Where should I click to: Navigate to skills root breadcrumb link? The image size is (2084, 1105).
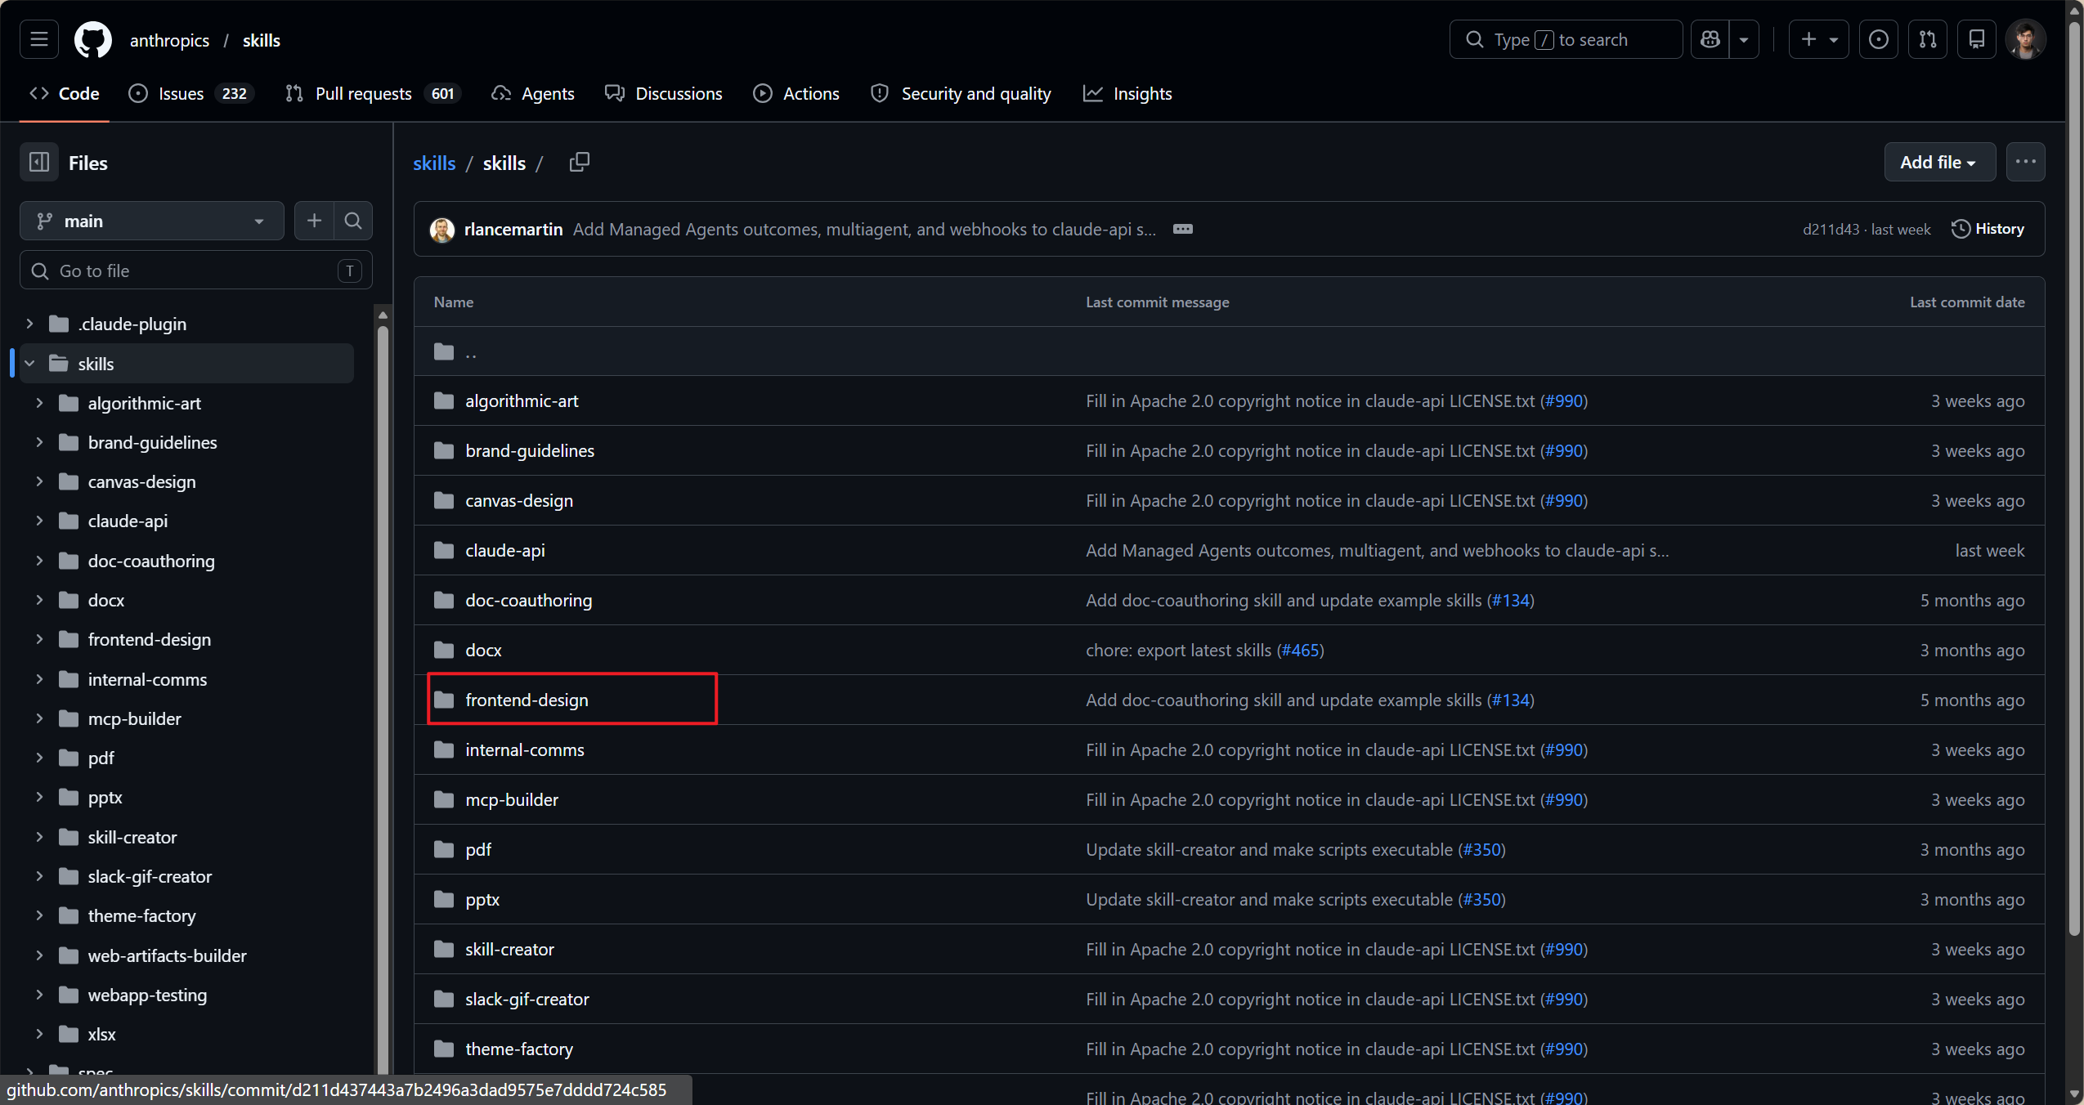[x=434, y=163]
